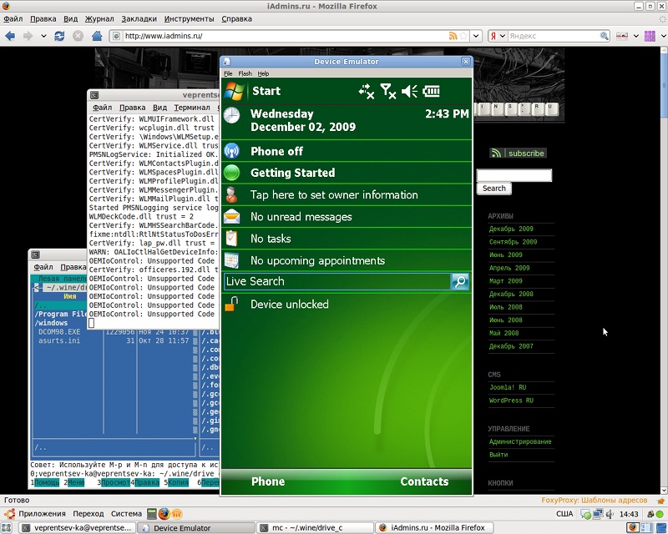
Task: Tap the speaker volume icon in the emulator
Action: [409, 91]
